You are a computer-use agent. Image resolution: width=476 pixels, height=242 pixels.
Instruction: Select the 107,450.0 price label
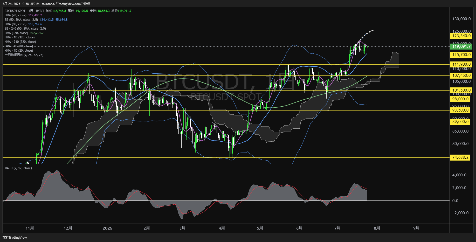point(461,75)
